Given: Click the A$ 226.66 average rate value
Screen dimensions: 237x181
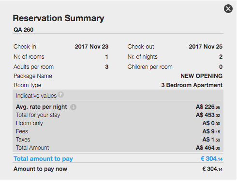Looking at the screenshot, I should (x=208, y=107).
